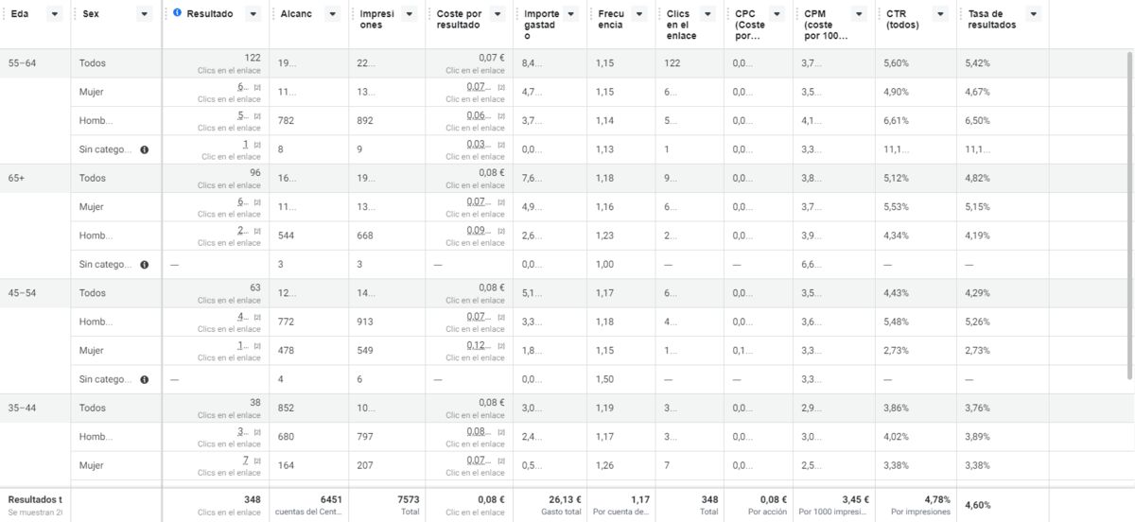Expand the Alcance column header menu
Viewport: 1135px width, 522px height.
(x=332, y=14)
